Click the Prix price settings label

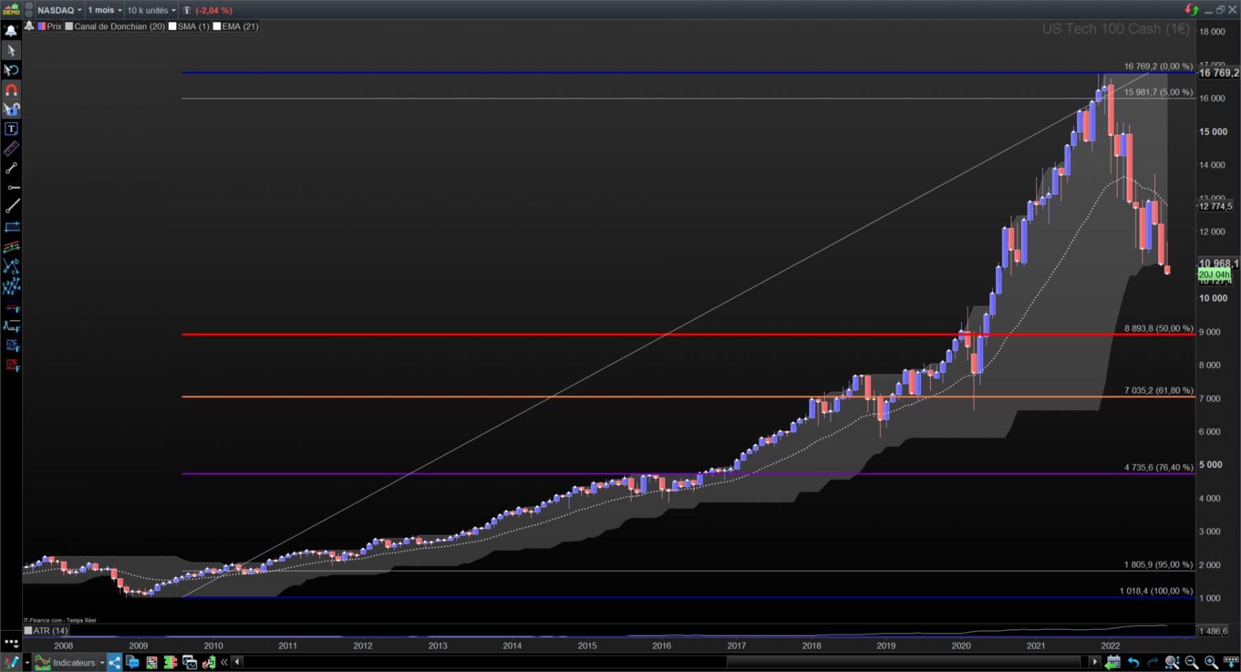pos(50,26)
